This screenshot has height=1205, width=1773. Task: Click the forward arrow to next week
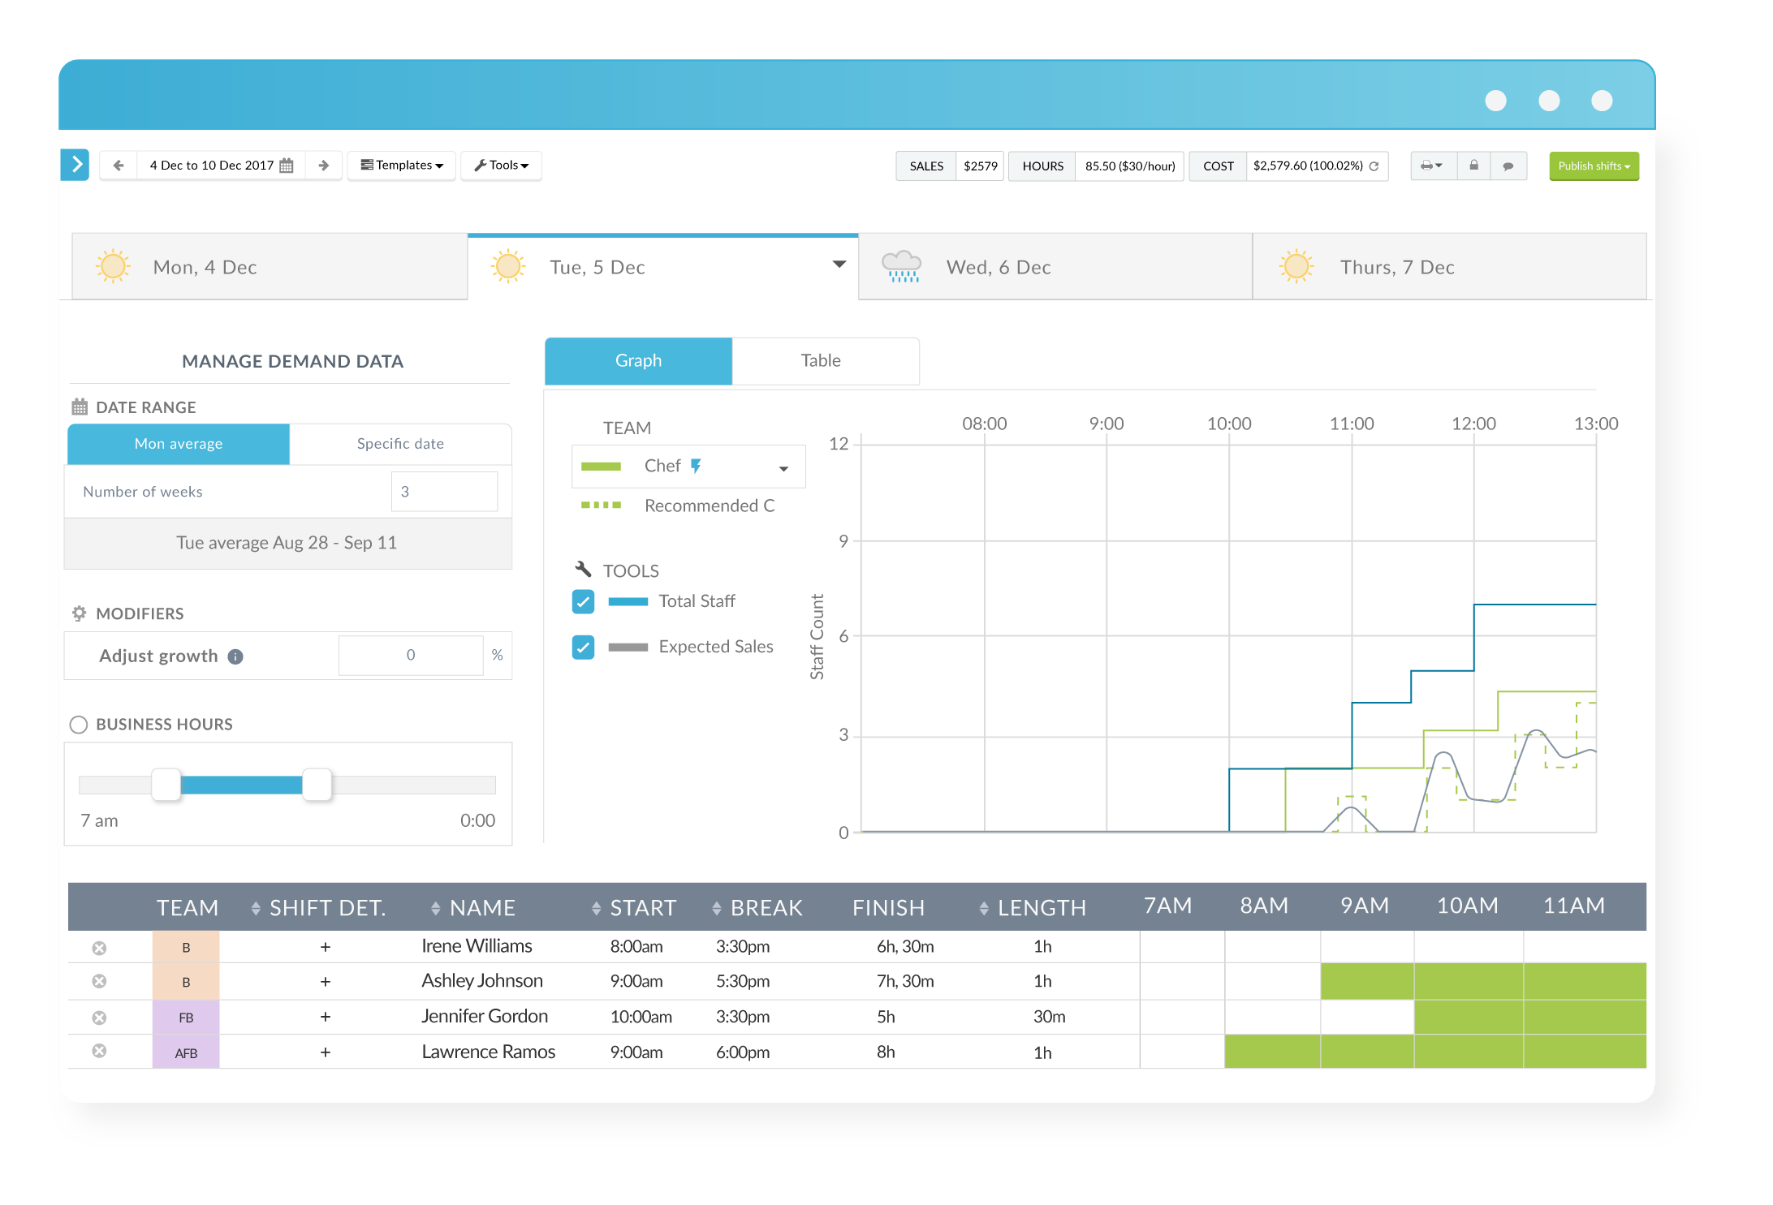pos(324,165)
